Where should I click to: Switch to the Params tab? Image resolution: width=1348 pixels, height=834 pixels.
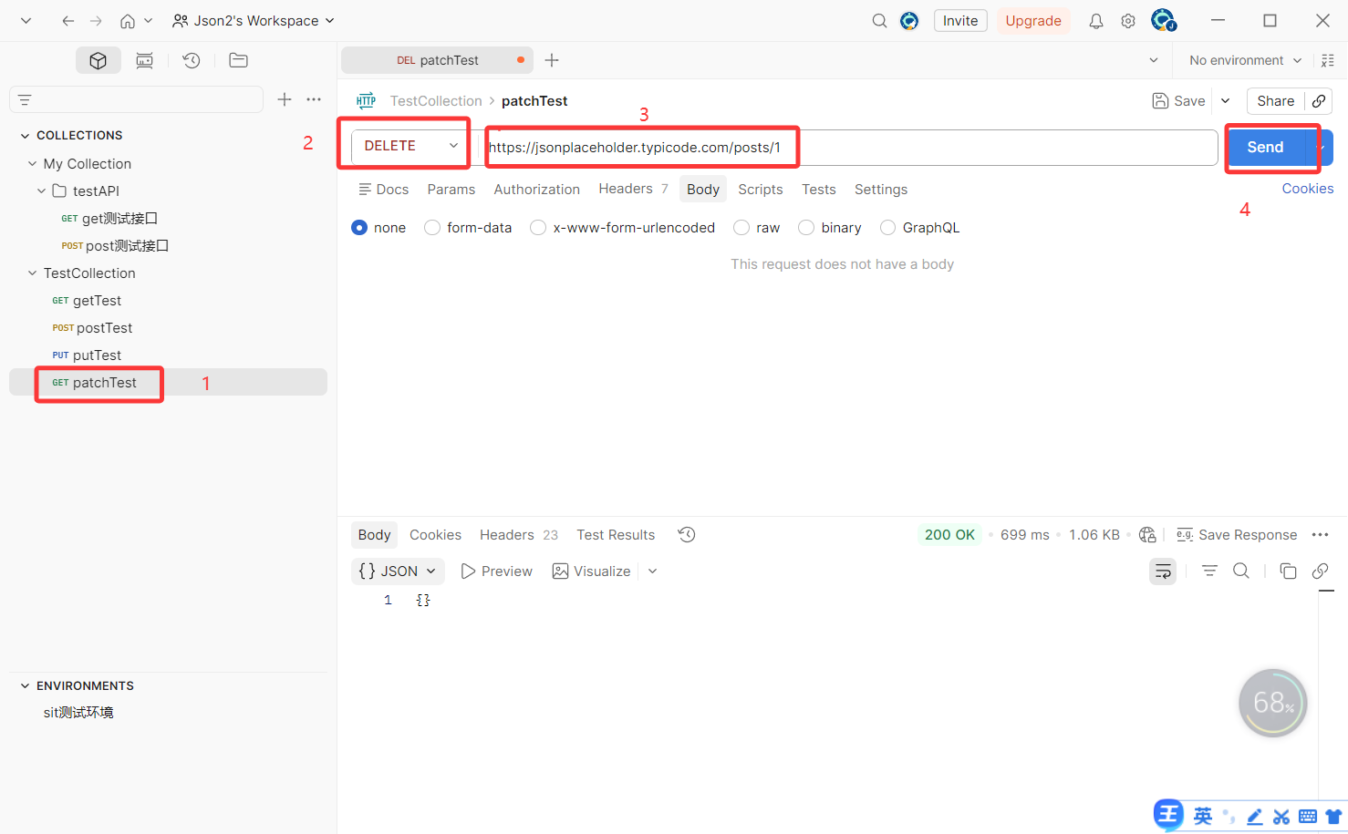click(451, 190)
